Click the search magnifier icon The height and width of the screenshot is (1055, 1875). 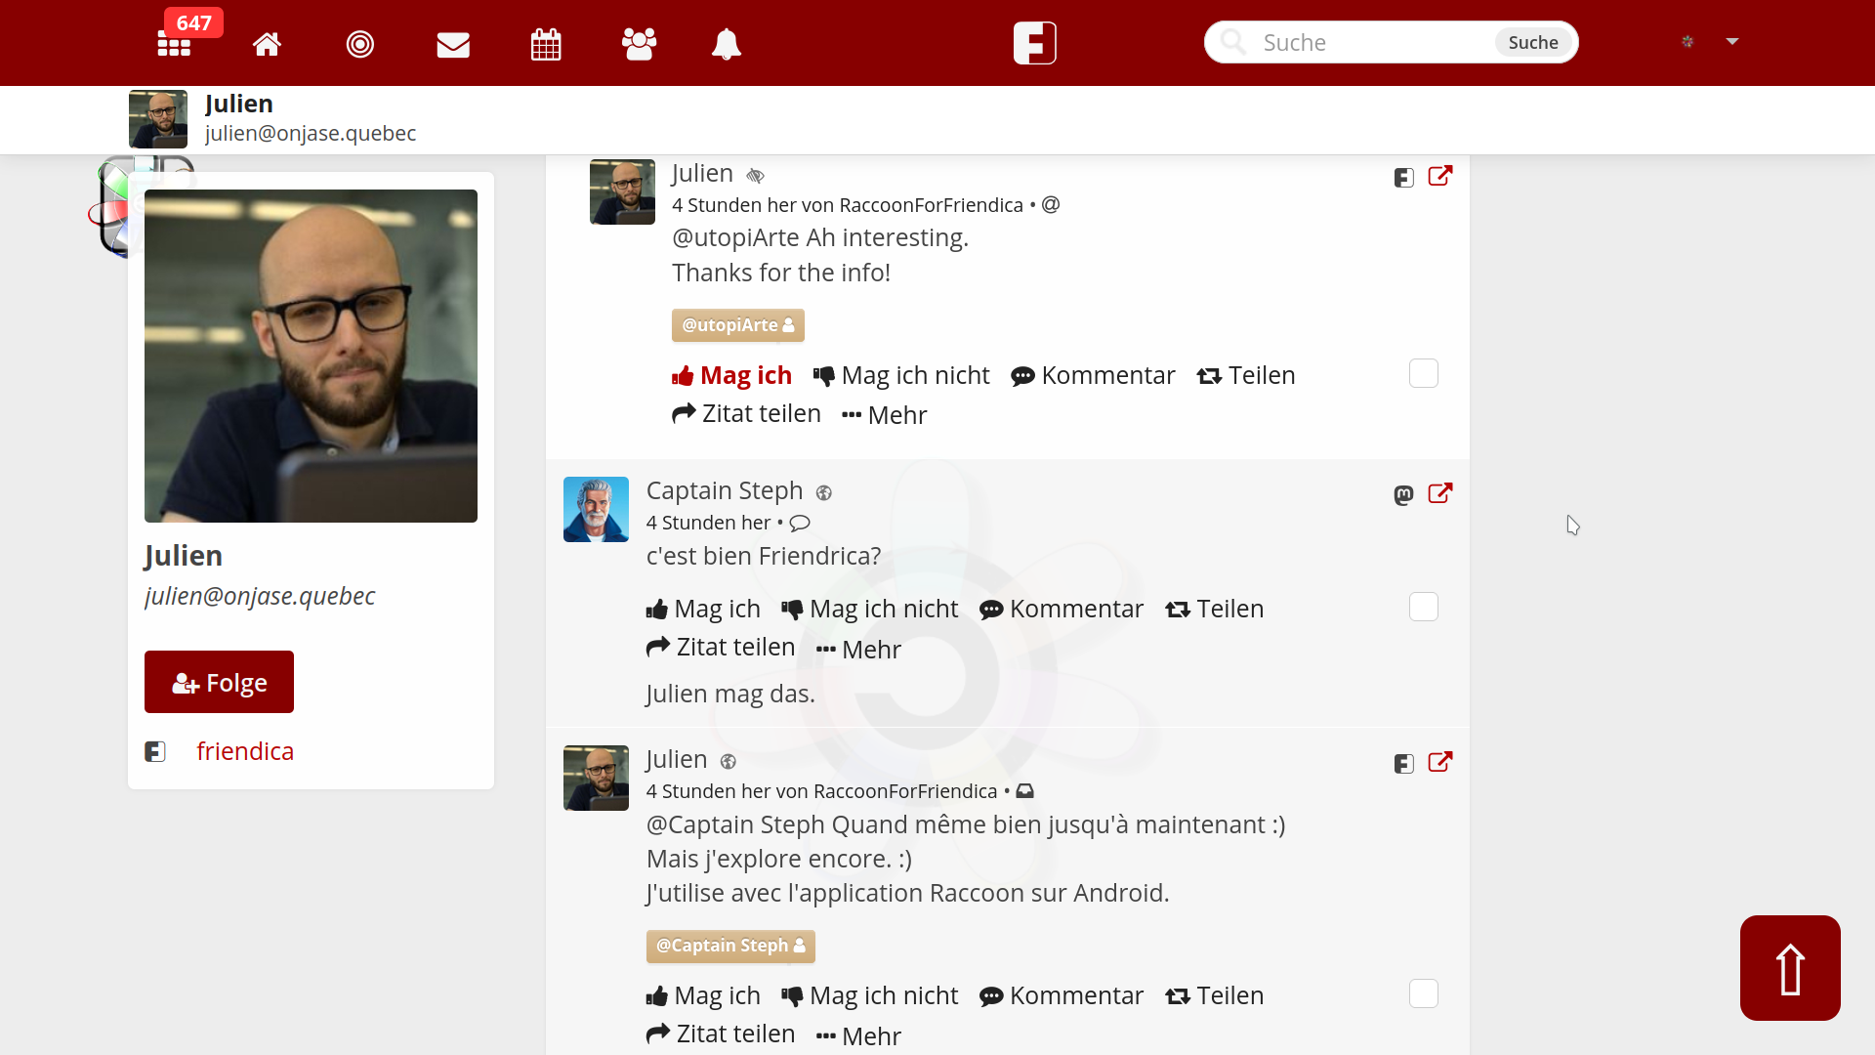click(x=1233, y=42)
